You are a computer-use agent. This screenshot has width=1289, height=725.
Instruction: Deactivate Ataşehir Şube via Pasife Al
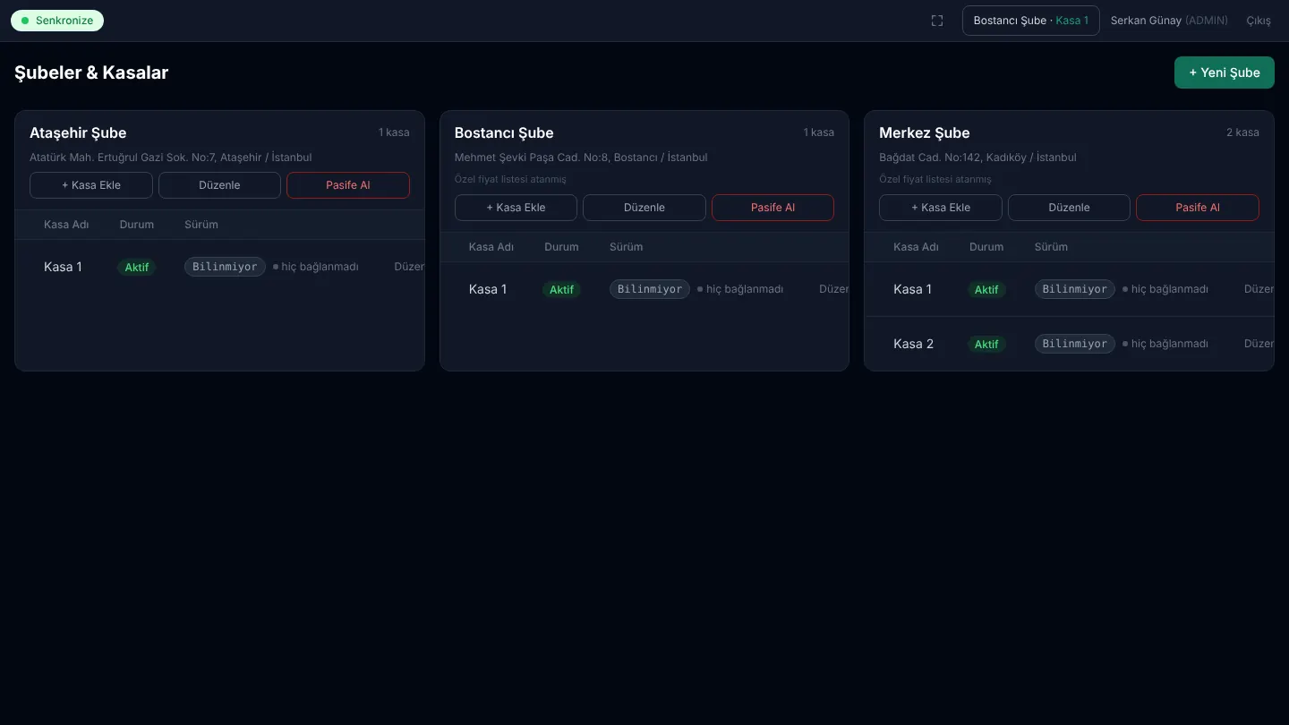tap(348, 185)
